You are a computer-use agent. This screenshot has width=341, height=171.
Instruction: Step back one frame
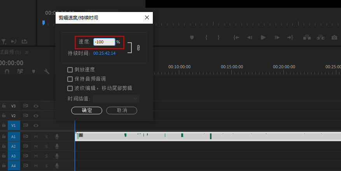click(250, 38)
